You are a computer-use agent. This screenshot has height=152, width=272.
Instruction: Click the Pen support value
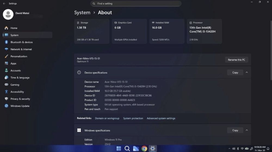(x=111, y=109)
